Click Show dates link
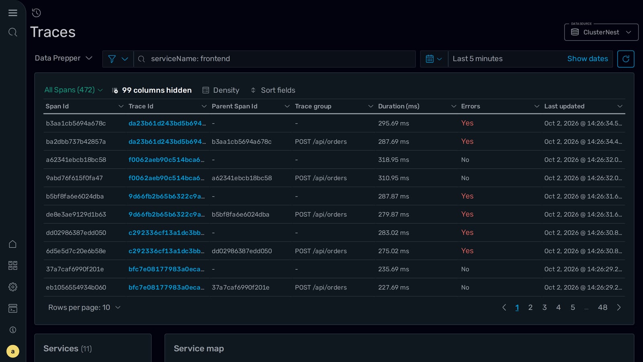643x362 pixels. point(588,59)
